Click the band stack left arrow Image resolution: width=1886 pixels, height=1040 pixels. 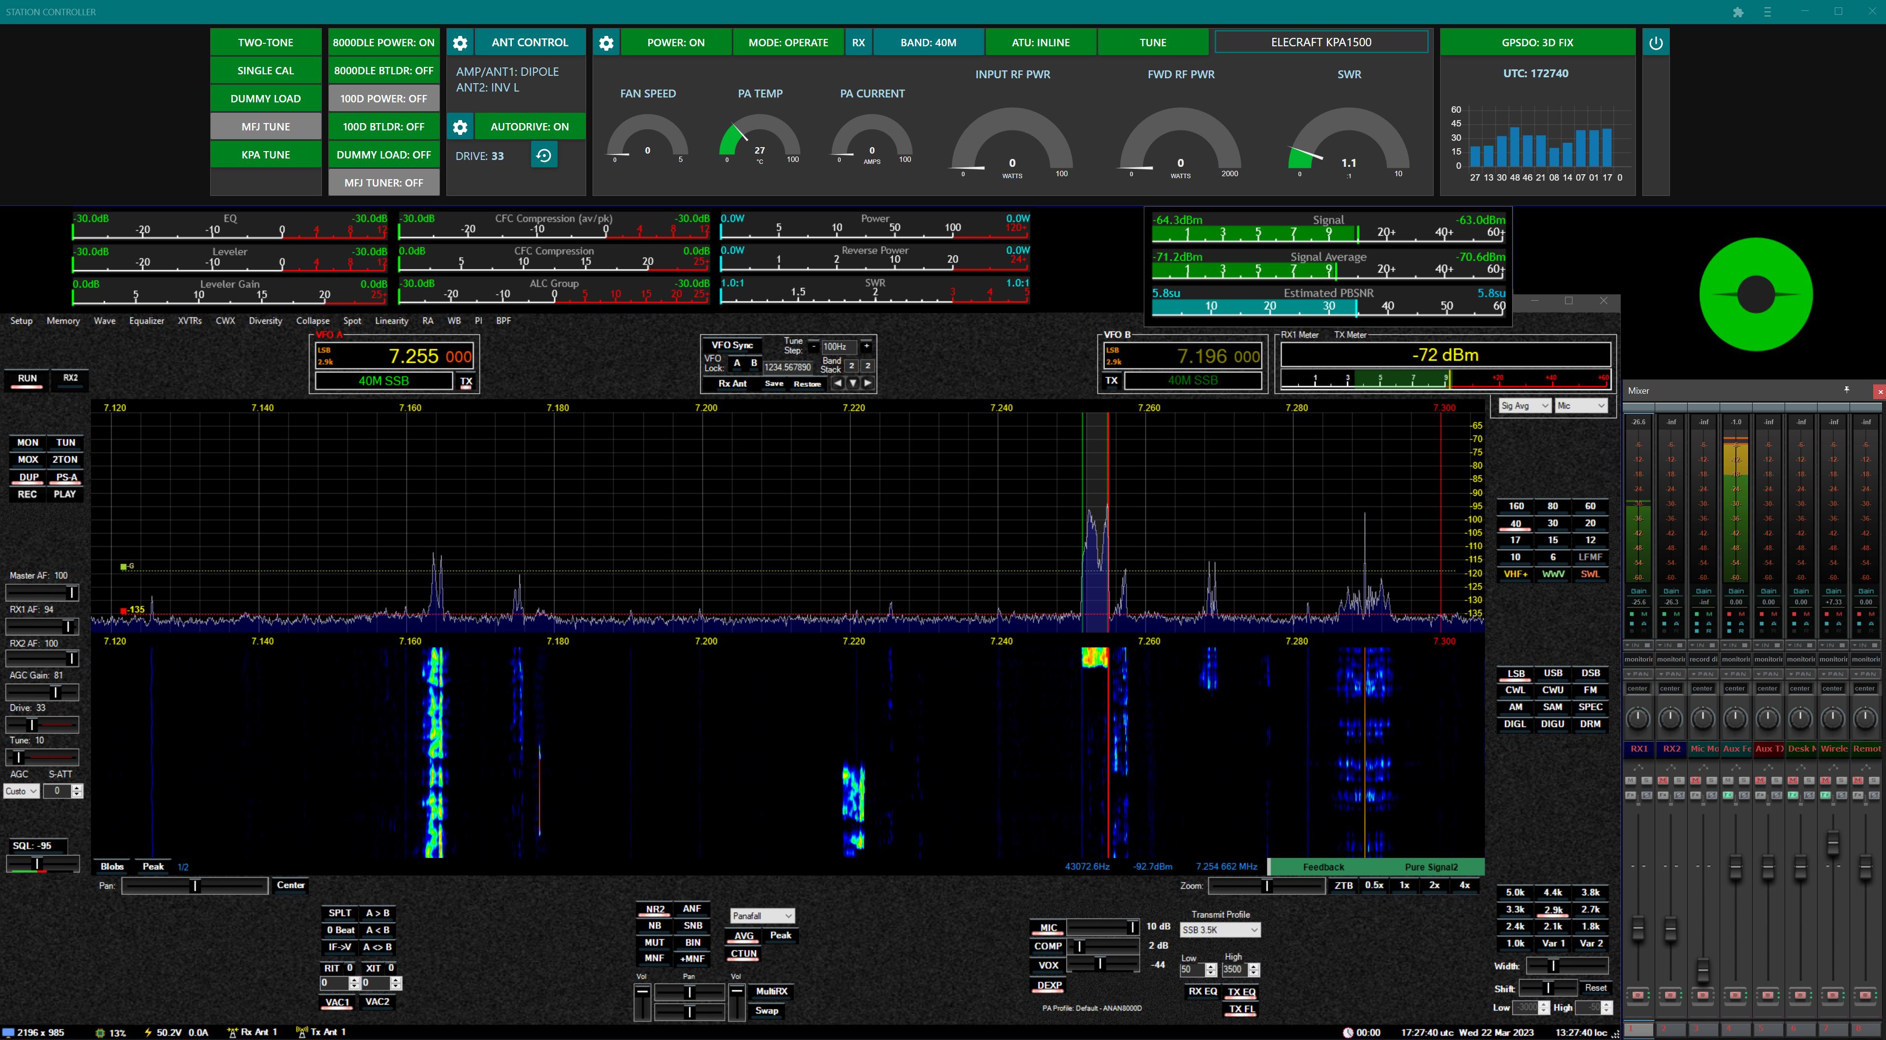838,383
